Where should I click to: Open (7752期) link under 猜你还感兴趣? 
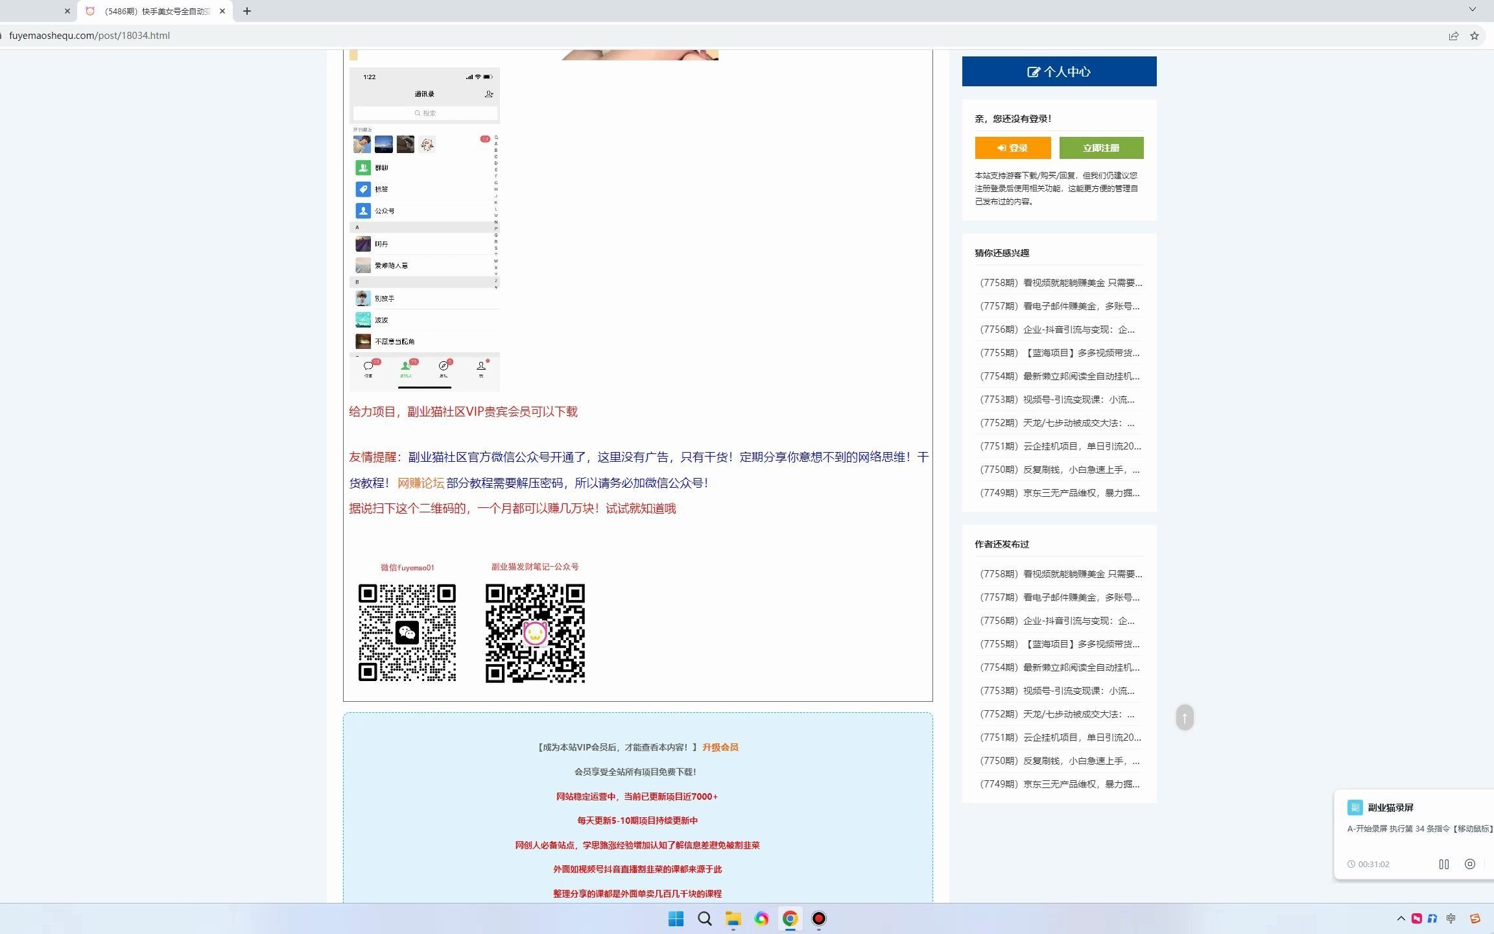coord(1057,423)
